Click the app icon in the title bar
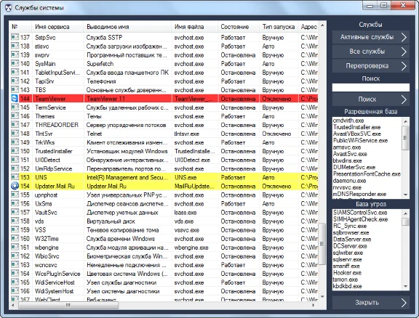Image resolution: width=419 pixels, height=318 pixels. coord(9,8)
